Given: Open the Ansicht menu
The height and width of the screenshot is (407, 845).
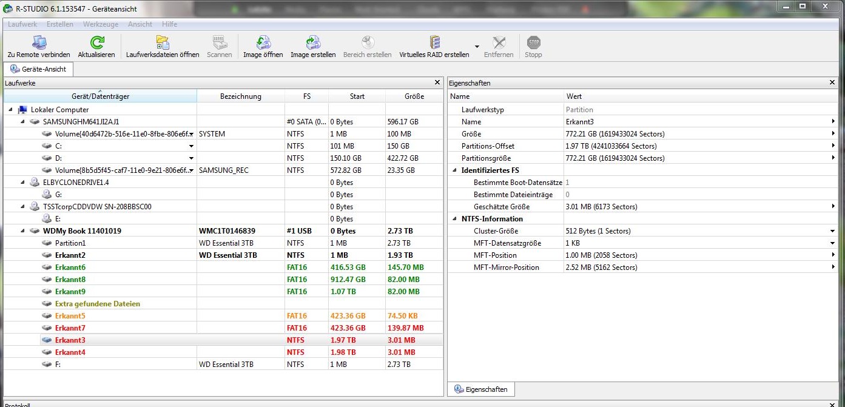Looking at the screenshot, I should (140, 24).
